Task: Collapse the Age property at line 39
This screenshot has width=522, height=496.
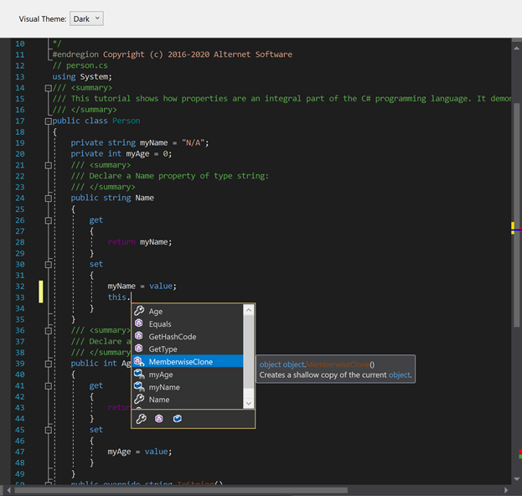Action: 49,364
